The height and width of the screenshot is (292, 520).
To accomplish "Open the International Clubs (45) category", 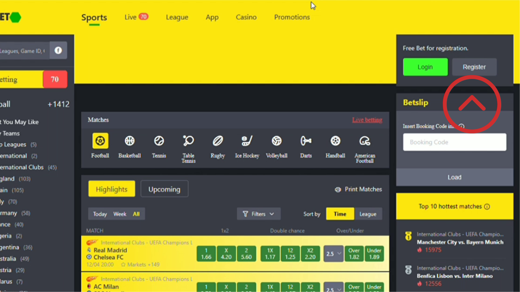I will (28, 167).
